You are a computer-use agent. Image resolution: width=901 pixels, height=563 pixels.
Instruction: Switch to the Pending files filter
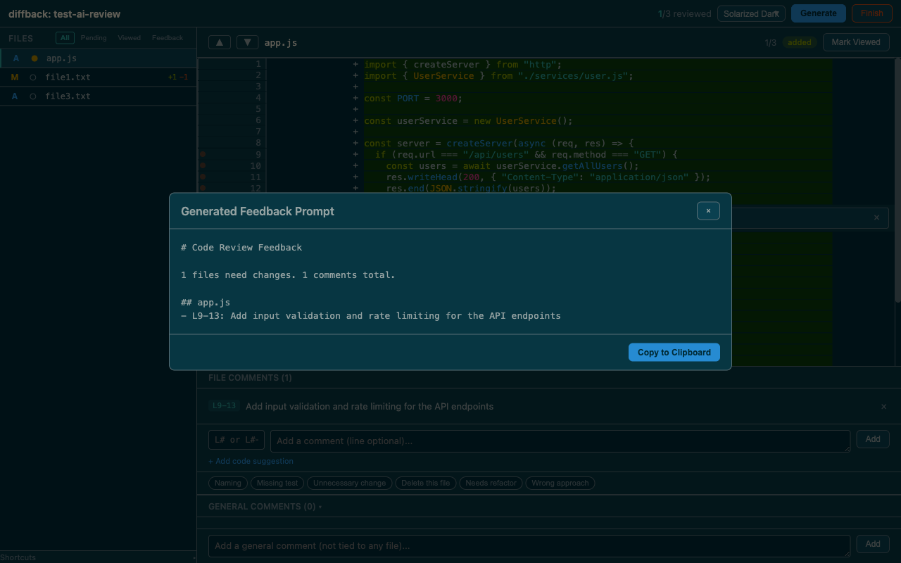point(93,37)
